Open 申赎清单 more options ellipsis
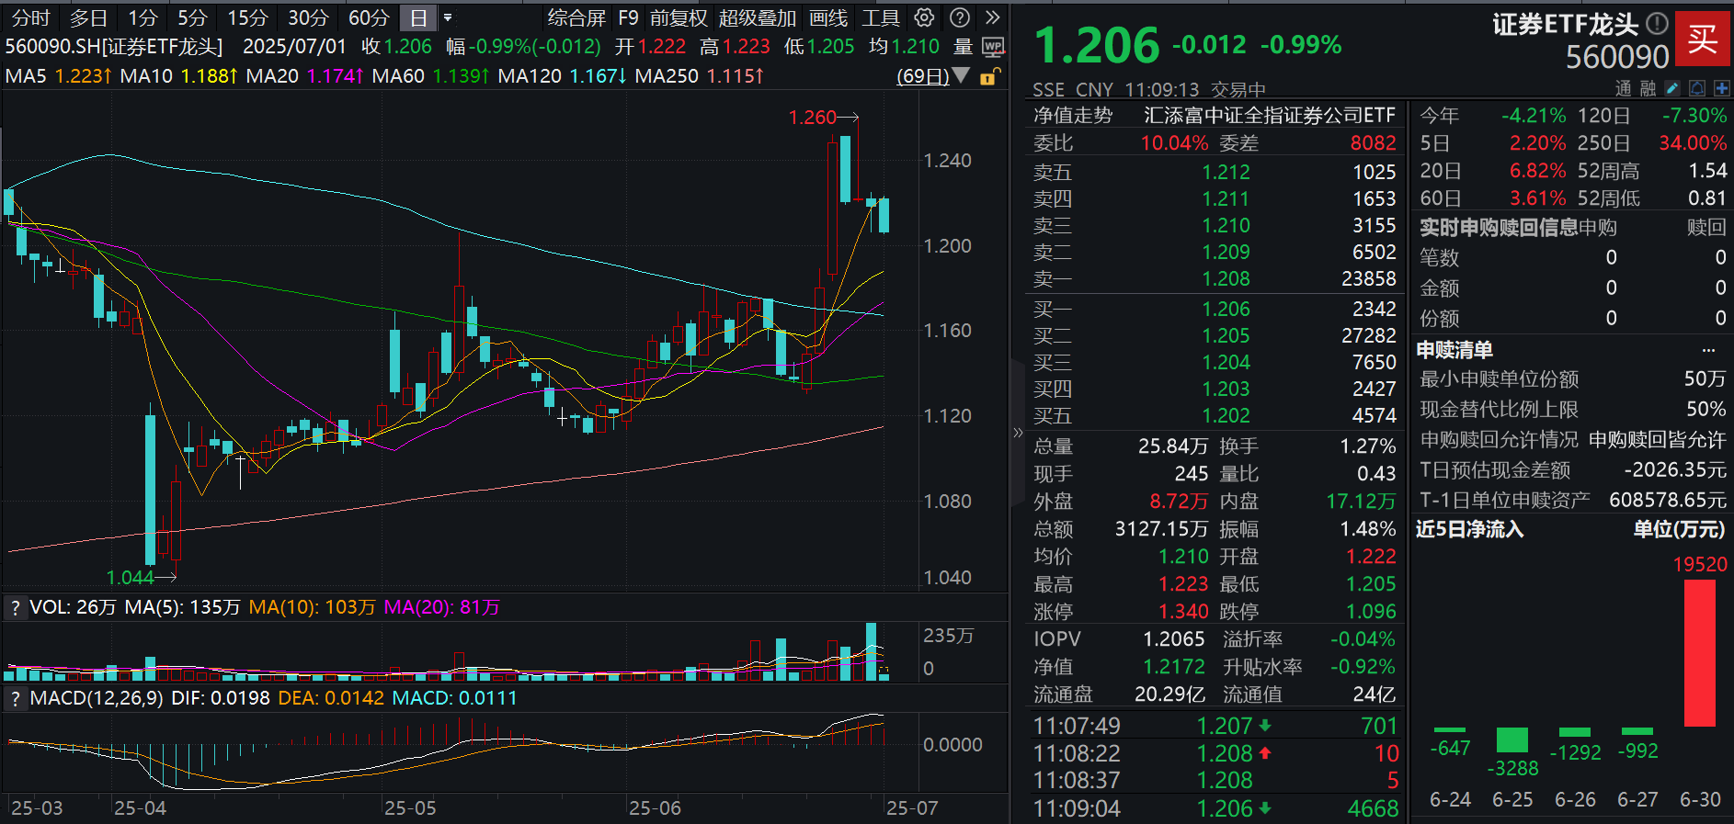This screenshot has width=1734, height=824. [1708, 350]
